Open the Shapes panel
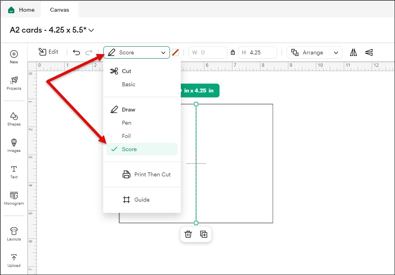 pyautogui.click(x=14, y=116)
